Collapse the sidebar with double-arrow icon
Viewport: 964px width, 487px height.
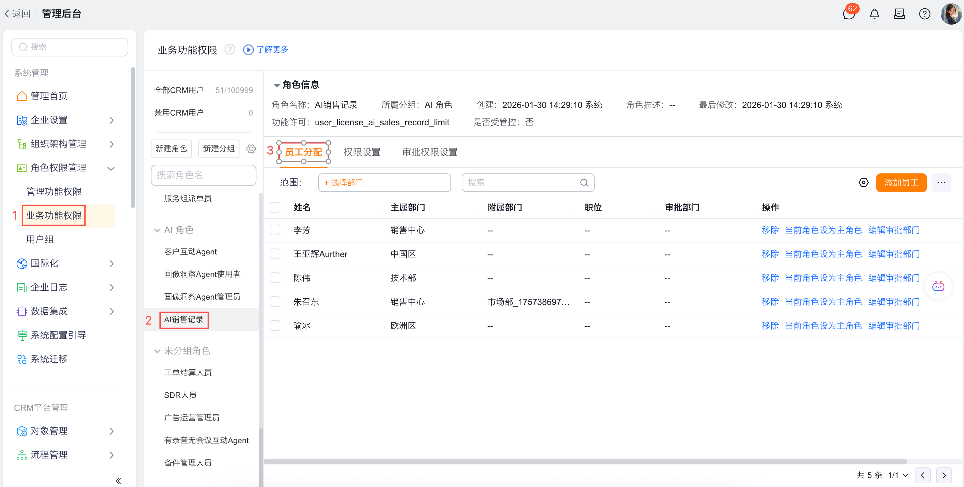[x=118, y=481]
